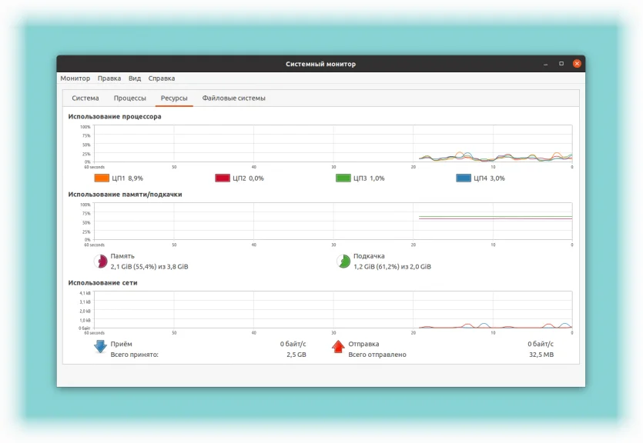Open the Правка menu
Screen dimensions: 643x443
(x=109, y=78)
